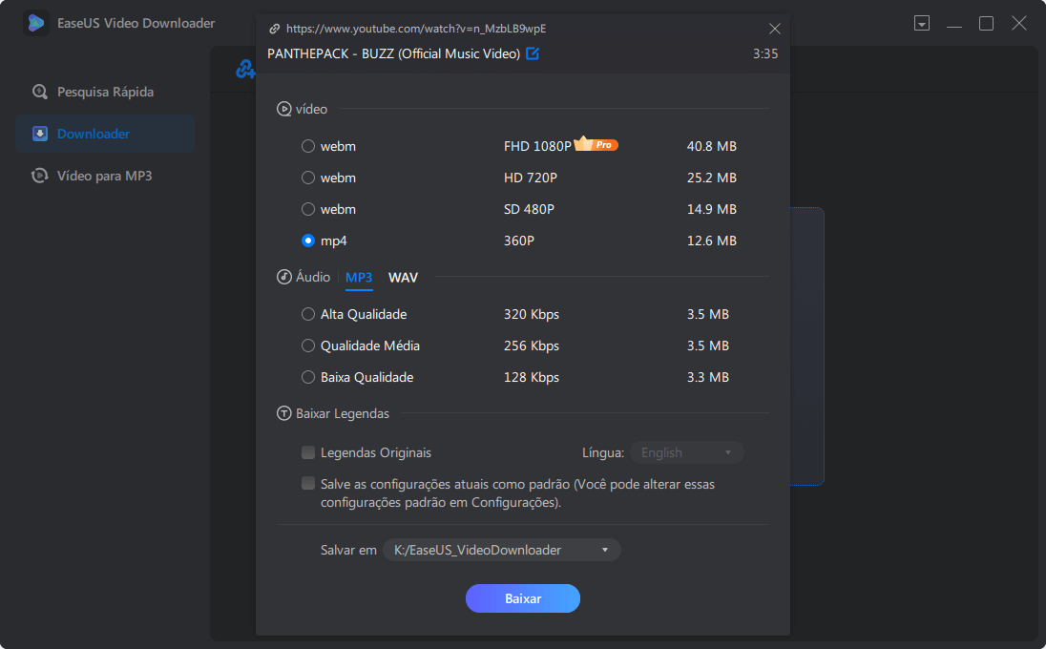Viewport: 1046px width, 649px height.
Task: Choose Alta Qualidade 320 Kbps audio
Action: click(308, 314)
